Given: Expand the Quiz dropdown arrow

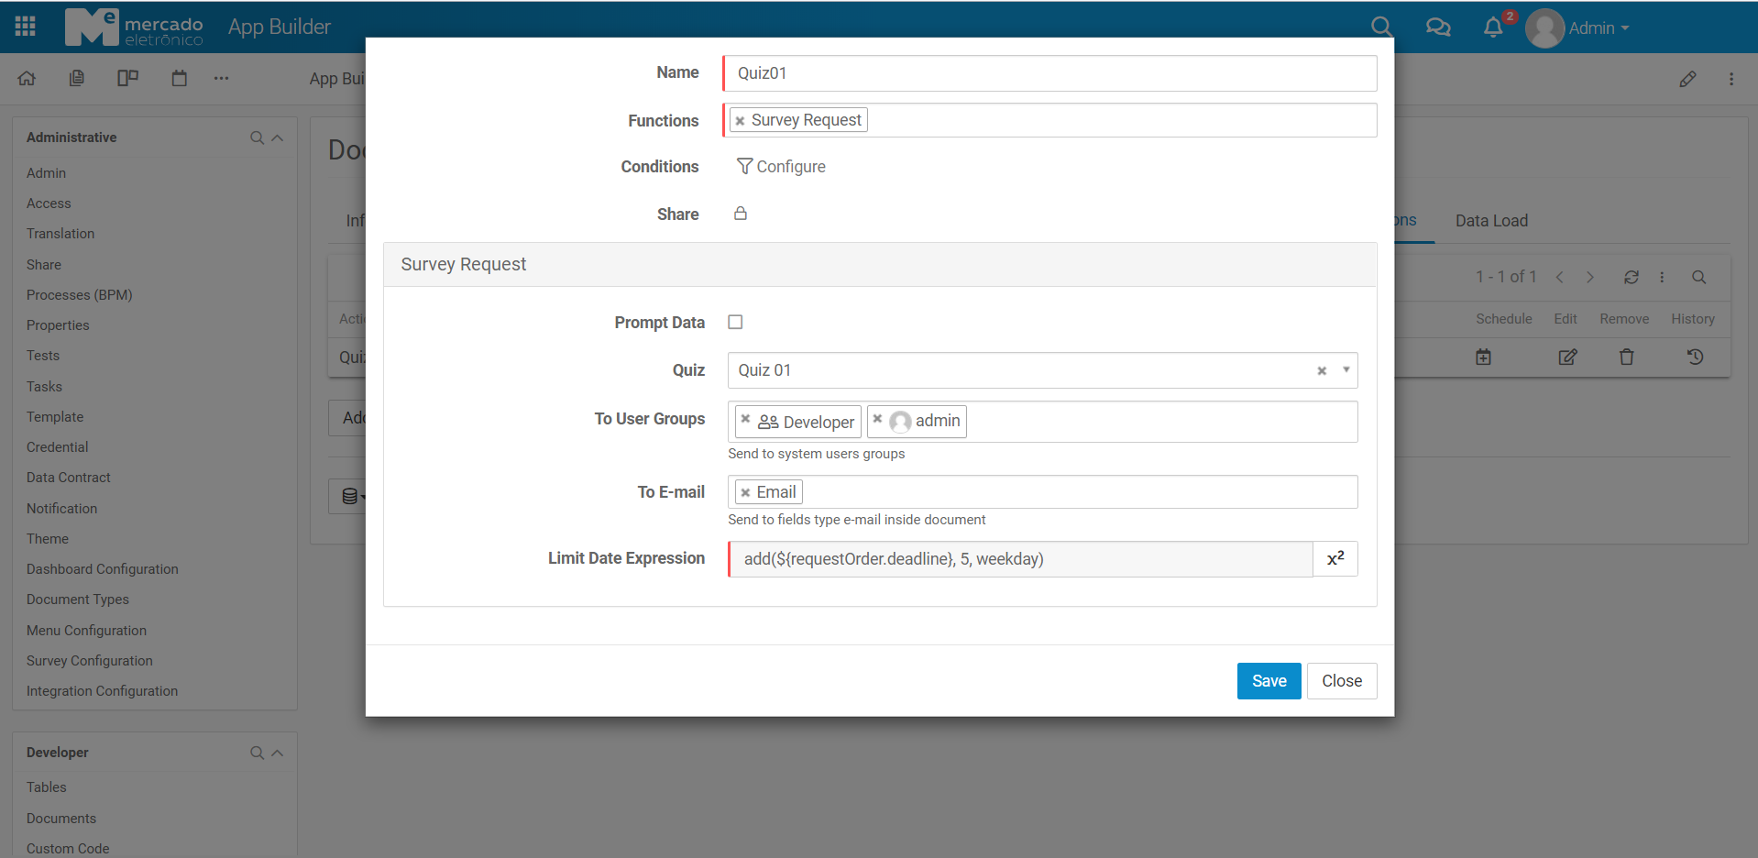Looking at the screenshot, I should [1346, 370].
